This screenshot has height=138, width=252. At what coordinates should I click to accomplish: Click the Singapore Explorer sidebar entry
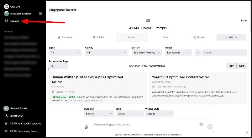click(21, 14)
